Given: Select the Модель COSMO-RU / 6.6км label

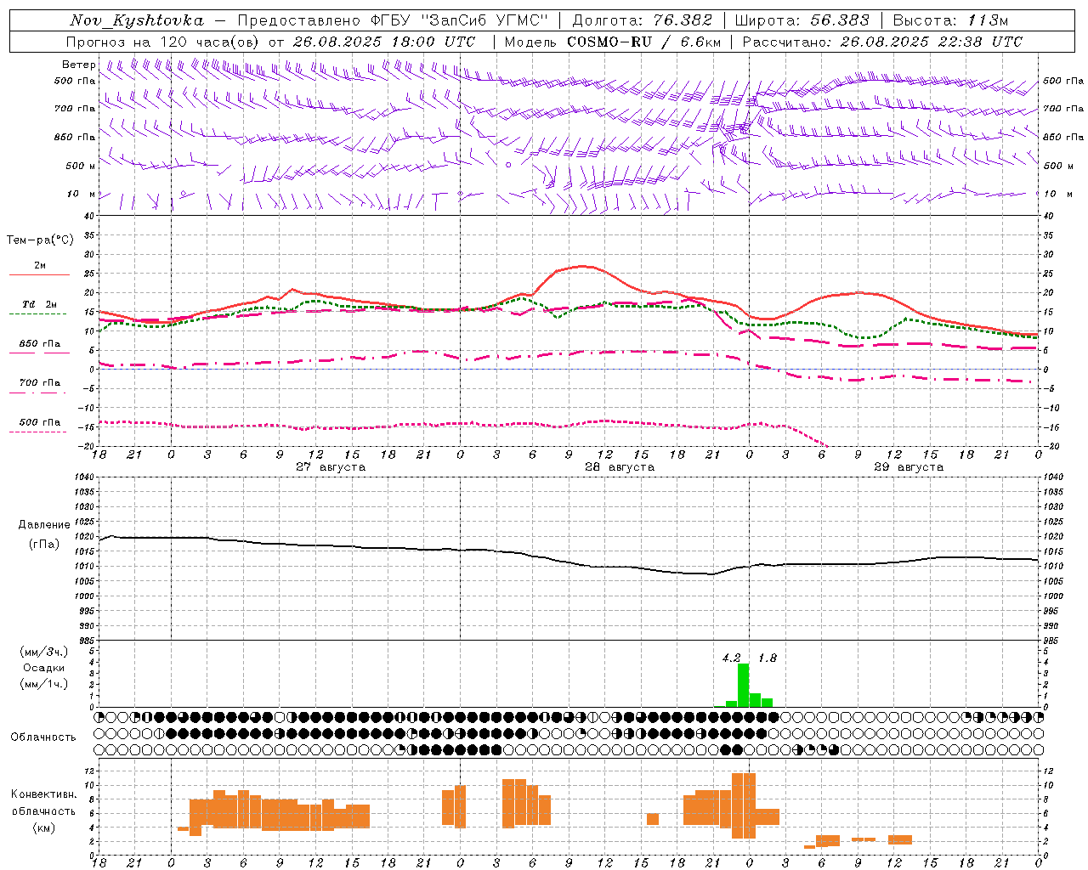Looking at the screenshot, I should click(613, 42).
